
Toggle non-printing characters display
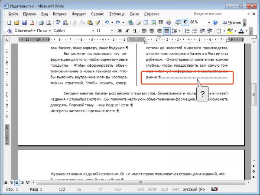(185, 23)
